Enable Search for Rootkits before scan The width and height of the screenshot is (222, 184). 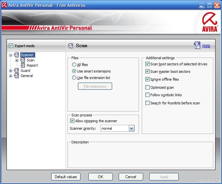click(147, 103)
